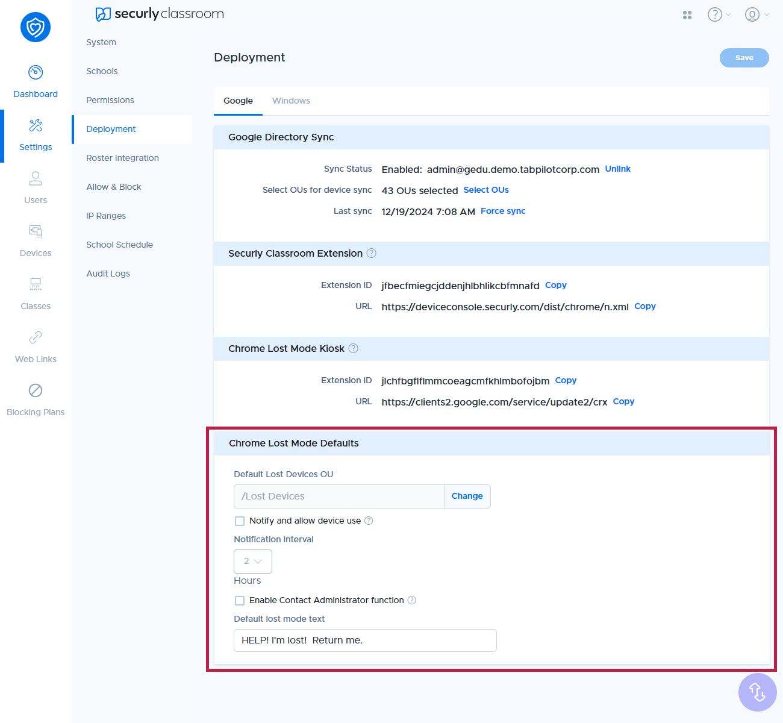Click help icon beside Chrome Lost Mode Kiosk
783x723 pixels.
(354, 348)
